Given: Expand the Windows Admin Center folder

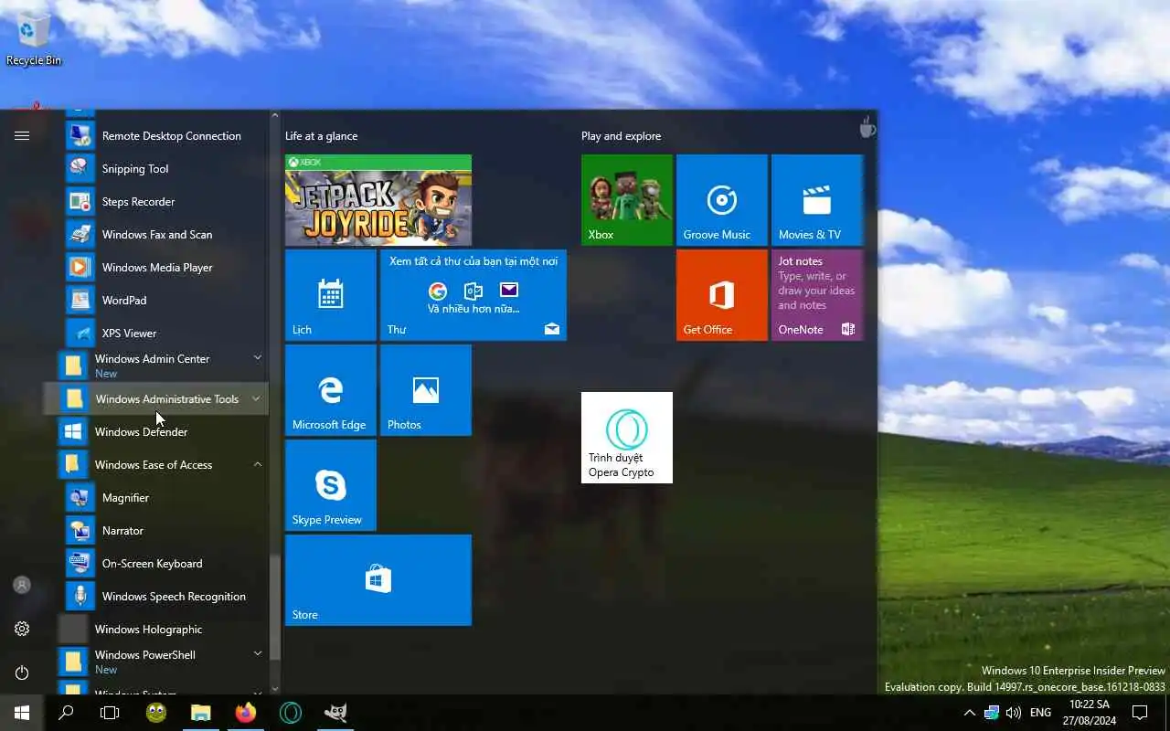Looking at the screenshot, I should (165, 365).
